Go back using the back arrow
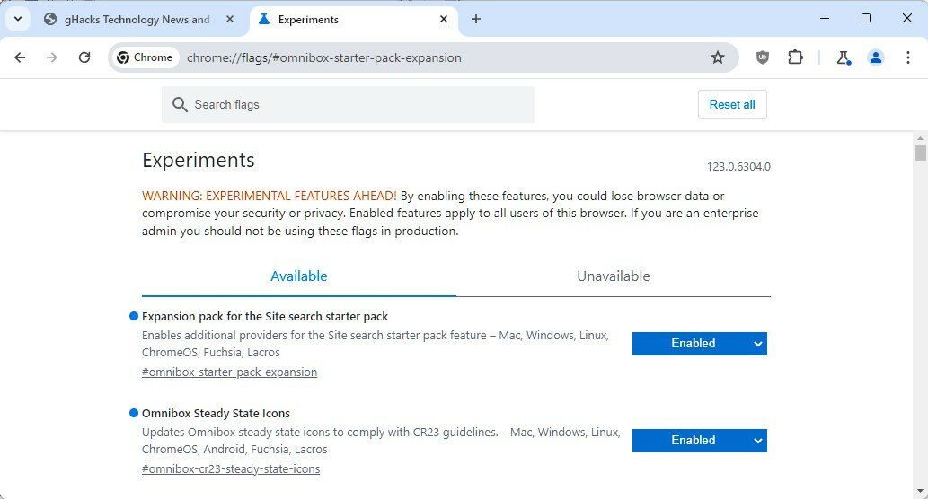The width and height of the screenshot is (928, 499). [20, 57]
